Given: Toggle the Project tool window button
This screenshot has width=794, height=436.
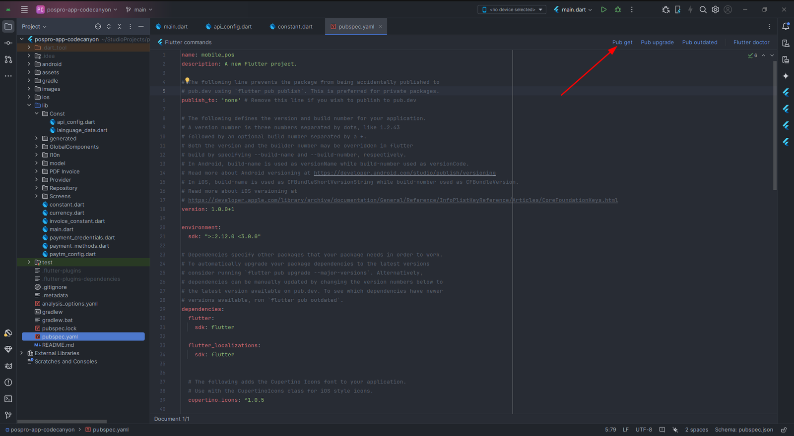Looking at the screenshot, I should (8, 26).
